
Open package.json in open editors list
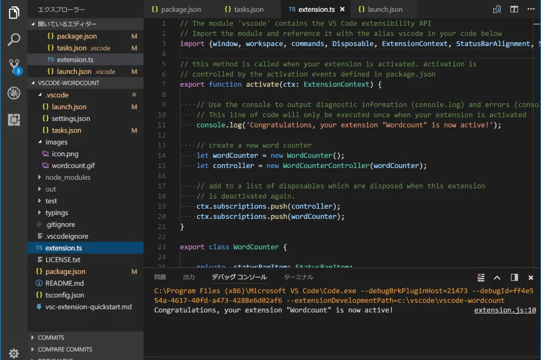(85, 36)
